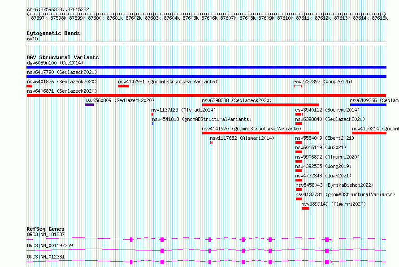Select tiny red mark under nsv1137123
399x267 pixels.
coord(152,114)
